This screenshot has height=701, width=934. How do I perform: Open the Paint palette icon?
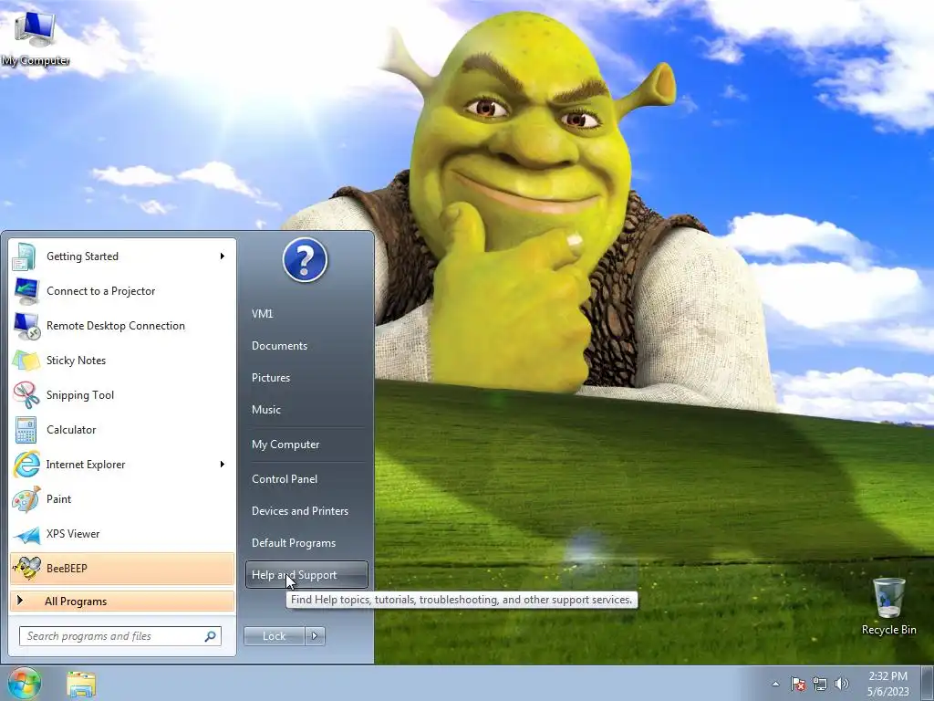(26, 499)
